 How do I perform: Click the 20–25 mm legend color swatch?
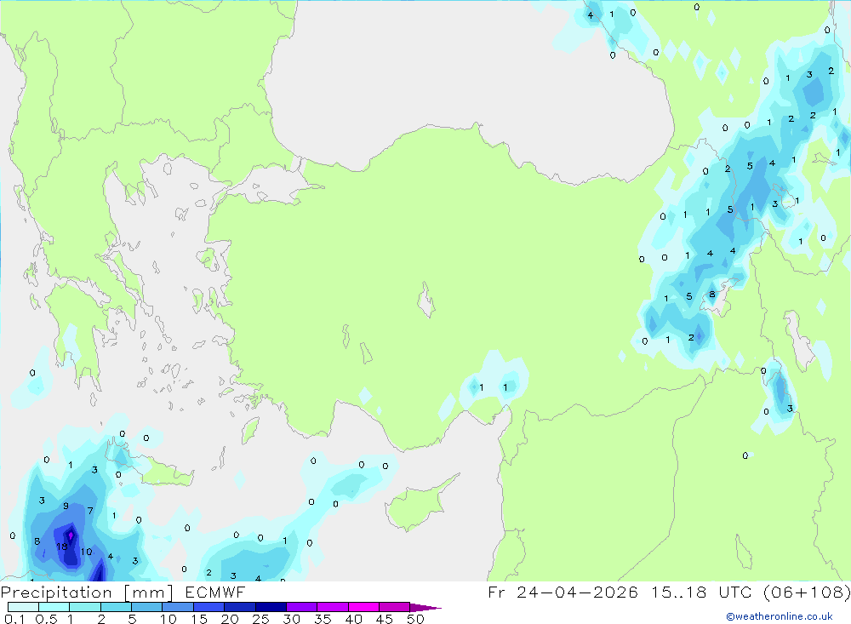(239, 607)
